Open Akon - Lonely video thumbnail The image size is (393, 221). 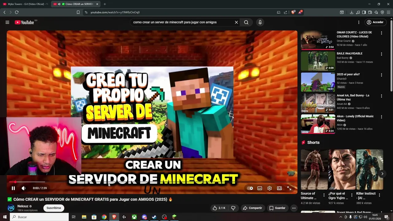pyautogui.click(x=318, y=124)
